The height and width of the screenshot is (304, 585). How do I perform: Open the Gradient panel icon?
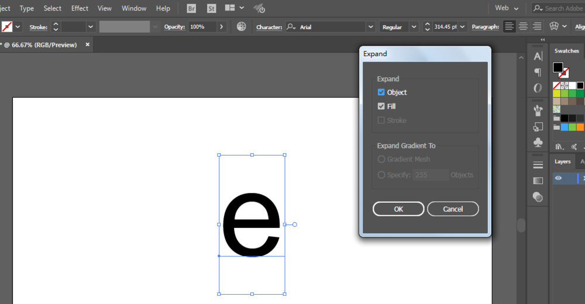click(x=538, y=181)
